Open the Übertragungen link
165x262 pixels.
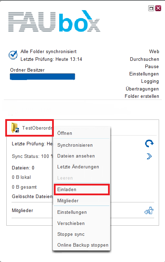tap(142, 89)
